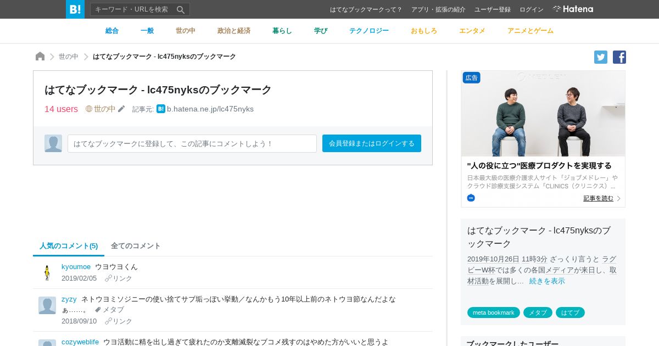Open the 14 users count link
Image resolution: width=659 pixels, height=346 pixels.
coord(61,109)
